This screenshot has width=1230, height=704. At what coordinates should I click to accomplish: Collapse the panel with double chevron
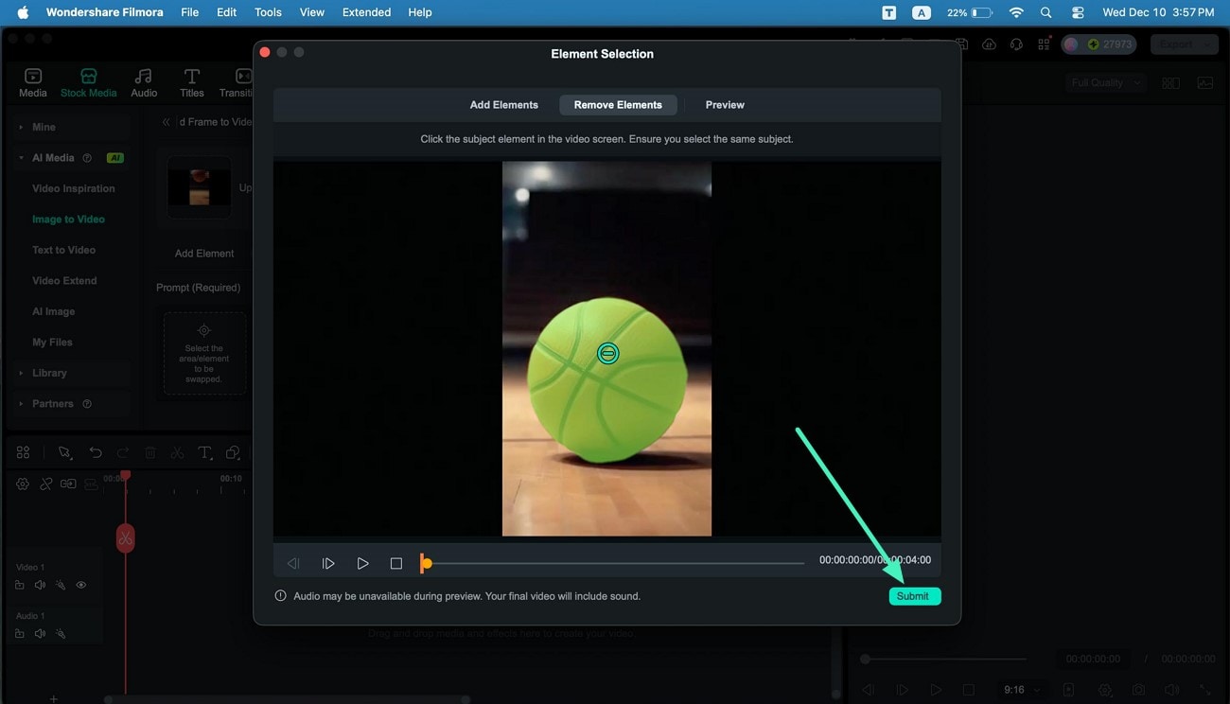(167, 122)
